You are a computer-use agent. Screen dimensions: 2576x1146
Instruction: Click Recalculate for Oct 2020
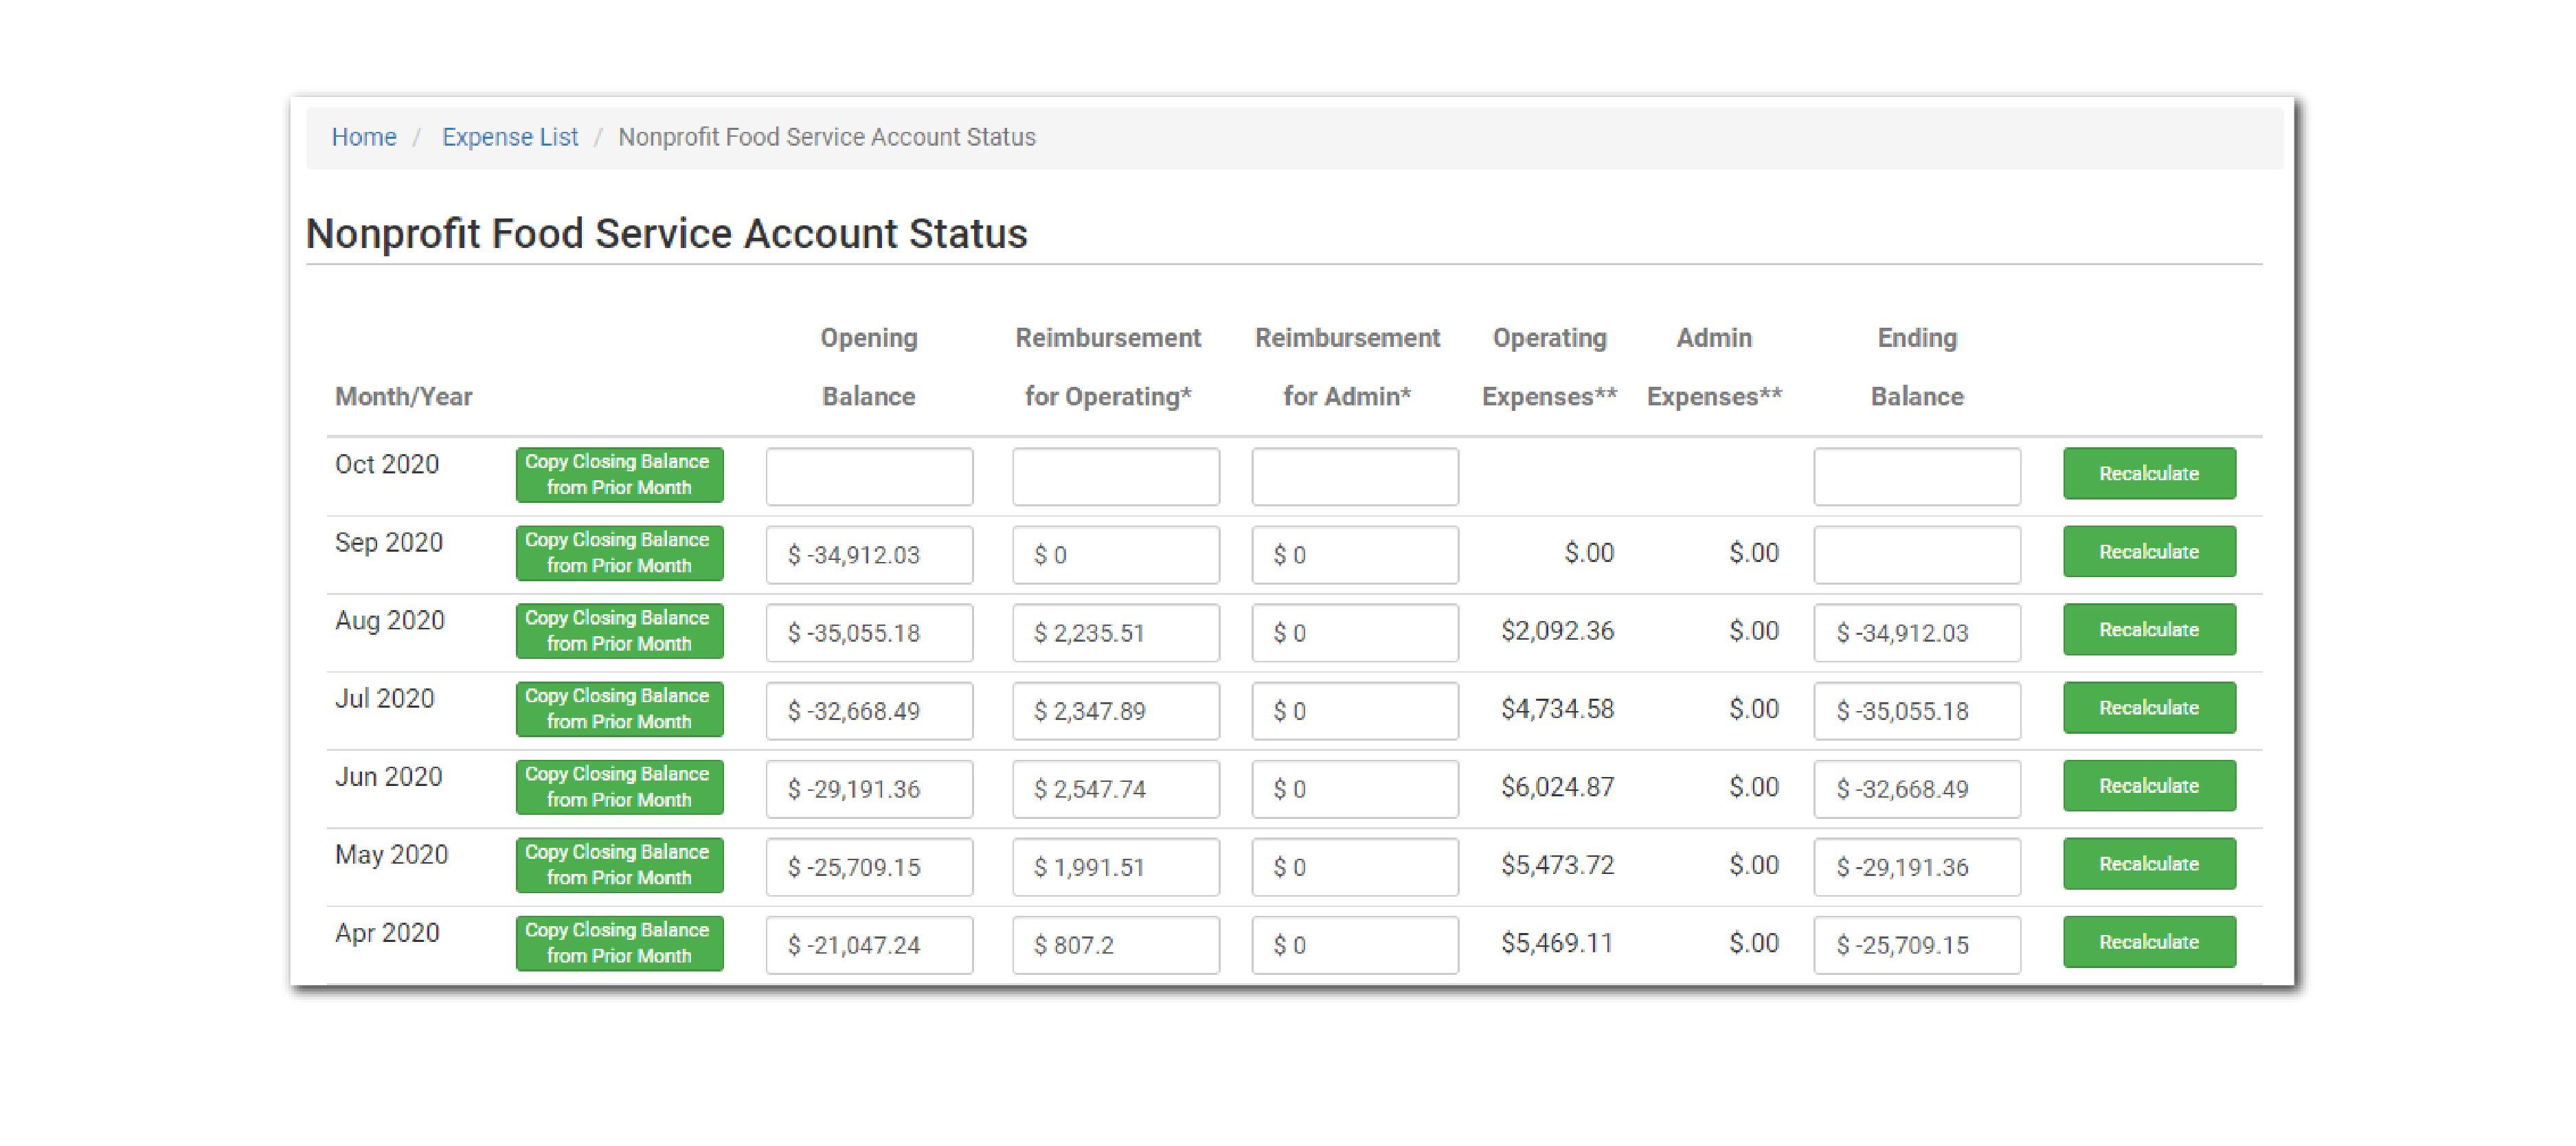pos(2148,473)
